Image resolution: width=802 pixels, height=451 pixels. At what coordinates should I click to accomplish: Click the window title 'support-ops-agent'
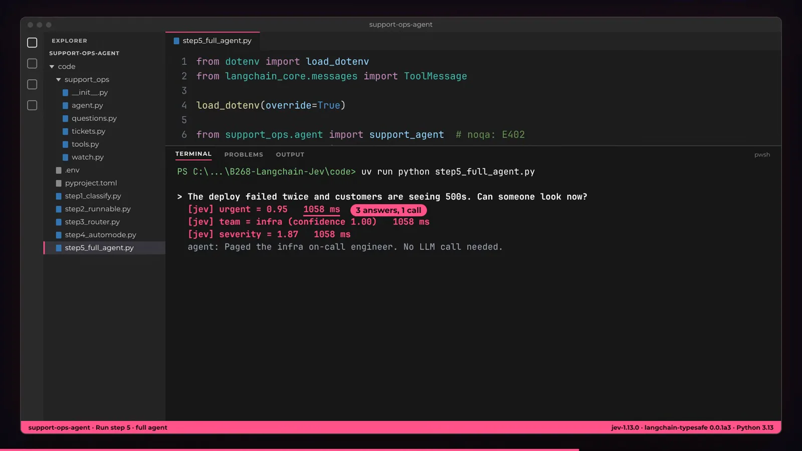point(400,25)
